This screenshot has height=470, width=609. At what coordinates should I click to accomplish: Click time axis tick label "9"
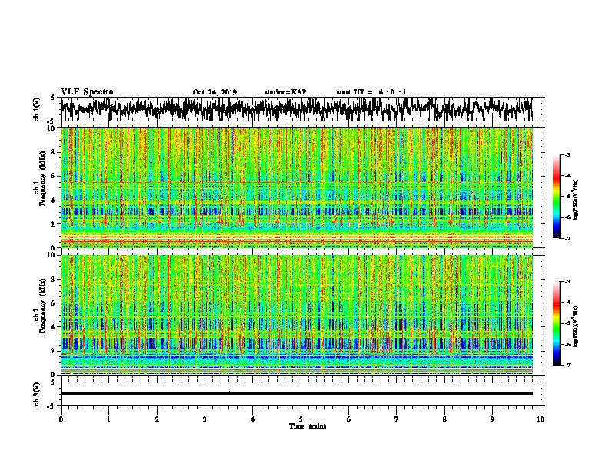[492, 419]
